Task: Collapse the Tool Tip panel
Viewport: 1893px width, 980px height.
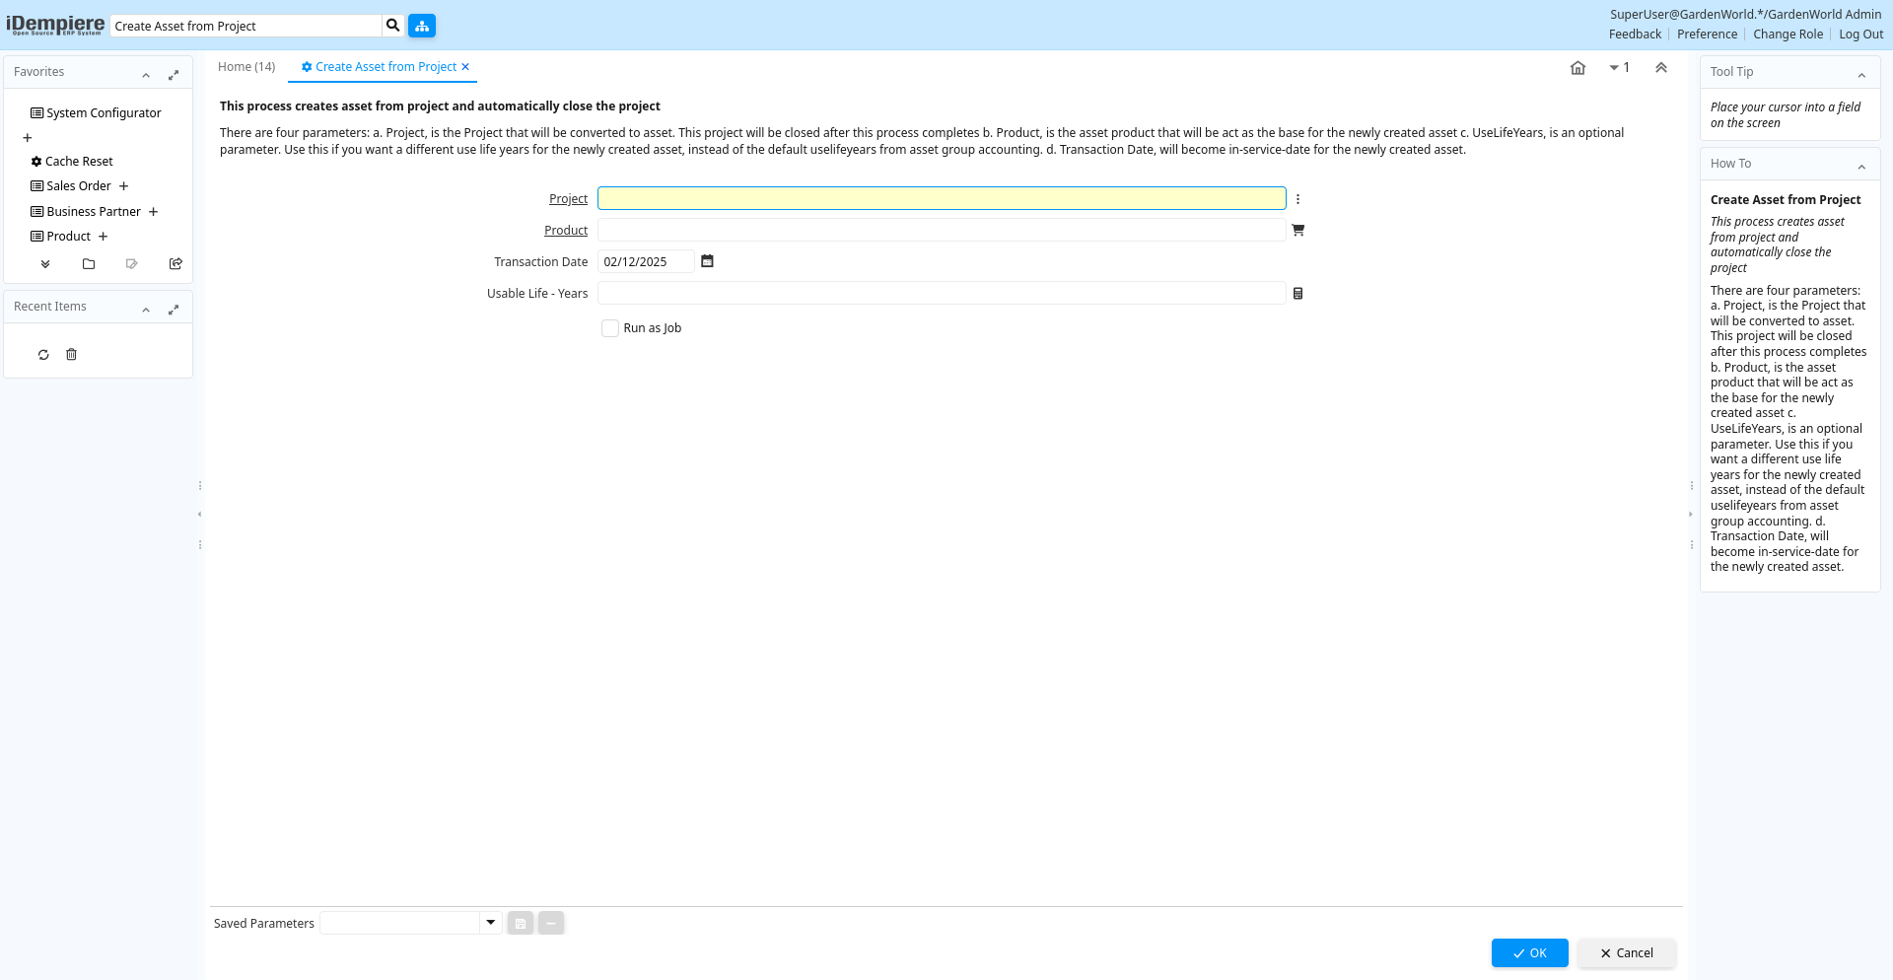Action: (x=1861, y=75)
